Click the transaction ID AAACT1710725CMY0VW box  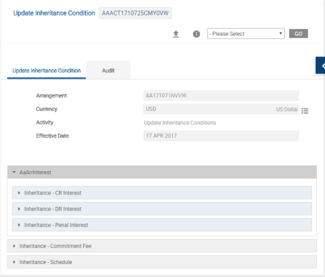[x=135, y=13]
